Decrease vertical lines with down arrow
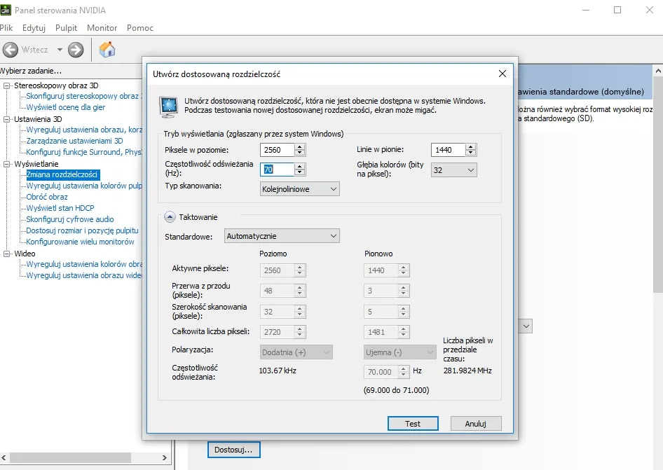This screenshot has height=470, width=663. [x=471, y=153]
